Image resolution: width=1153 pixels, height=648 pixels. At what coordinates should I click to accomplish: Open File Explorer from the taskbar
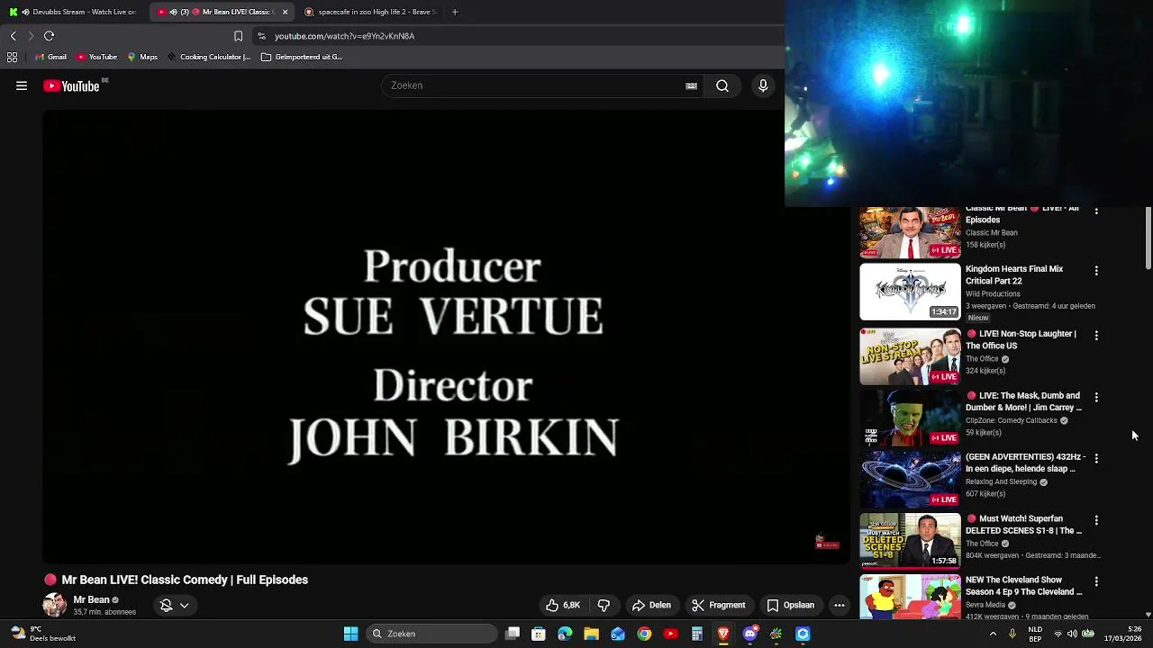[x=591, y=634]
